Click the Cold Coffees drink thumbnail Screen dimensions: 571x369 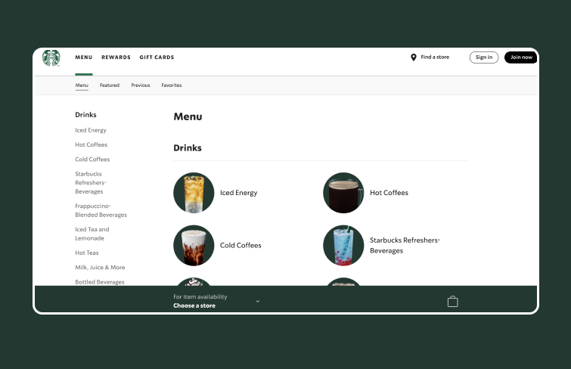194,245
